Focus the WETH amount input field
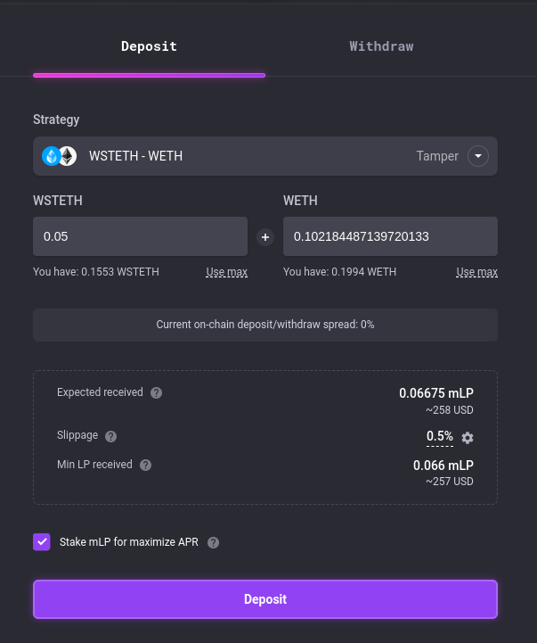 390,236
